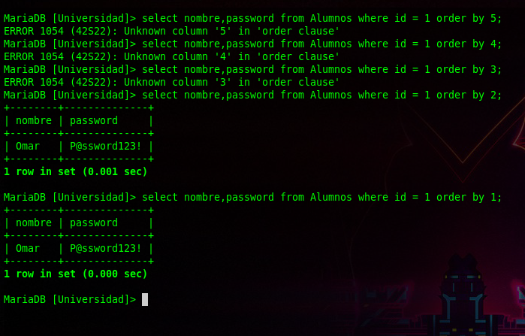Click the last empty MariaDB [Universidad] prompt
This screenshot has height=336, width=525.
pos(70,299)
